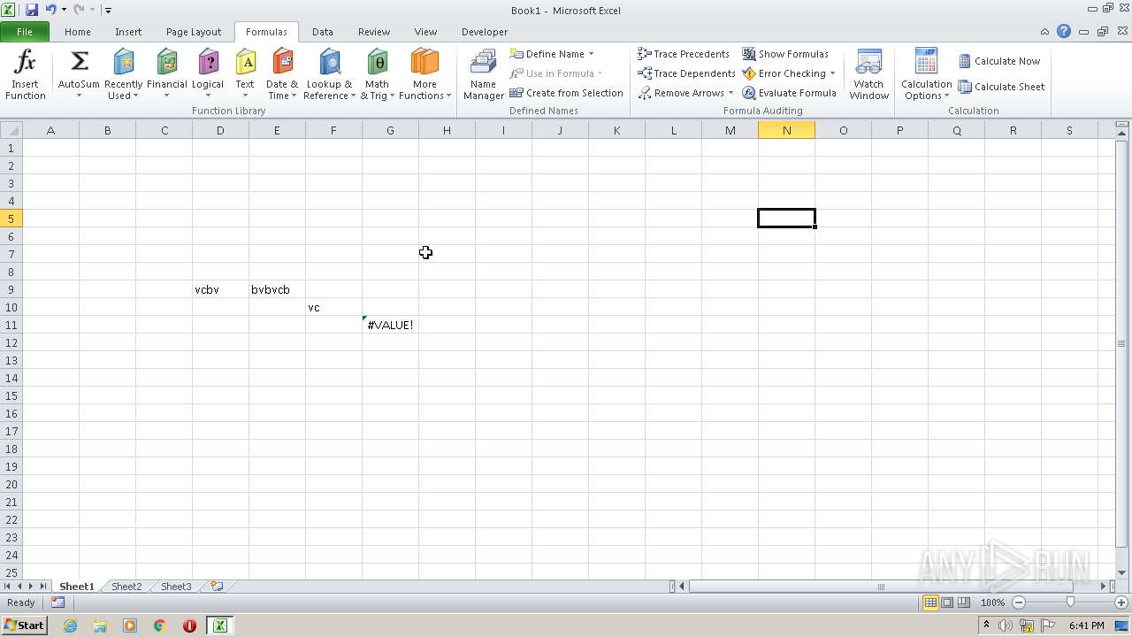The height and width of the screenshot is (637, 1132).
Task: Click Trace Precedents
Action: coord(684,54)
